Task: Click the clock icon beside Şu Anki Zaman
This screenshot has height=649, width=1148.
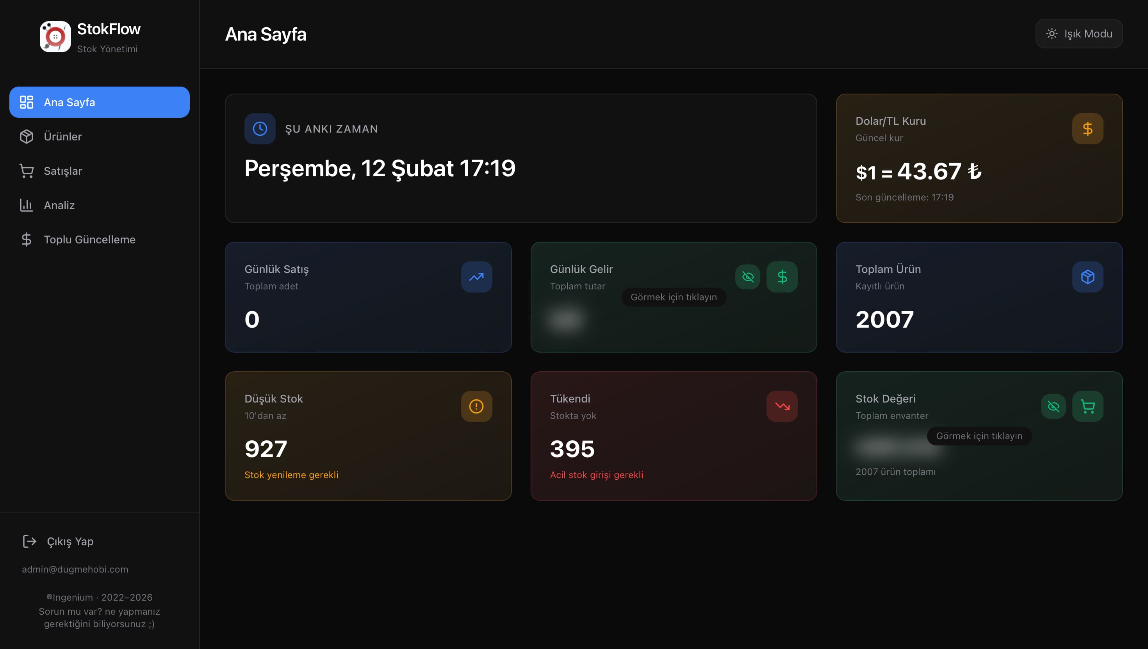Action: [x=260, y=129]
